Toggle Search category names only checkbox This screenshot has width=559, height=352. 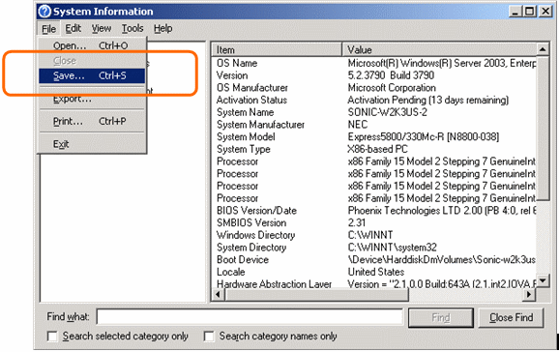[209, 337]
